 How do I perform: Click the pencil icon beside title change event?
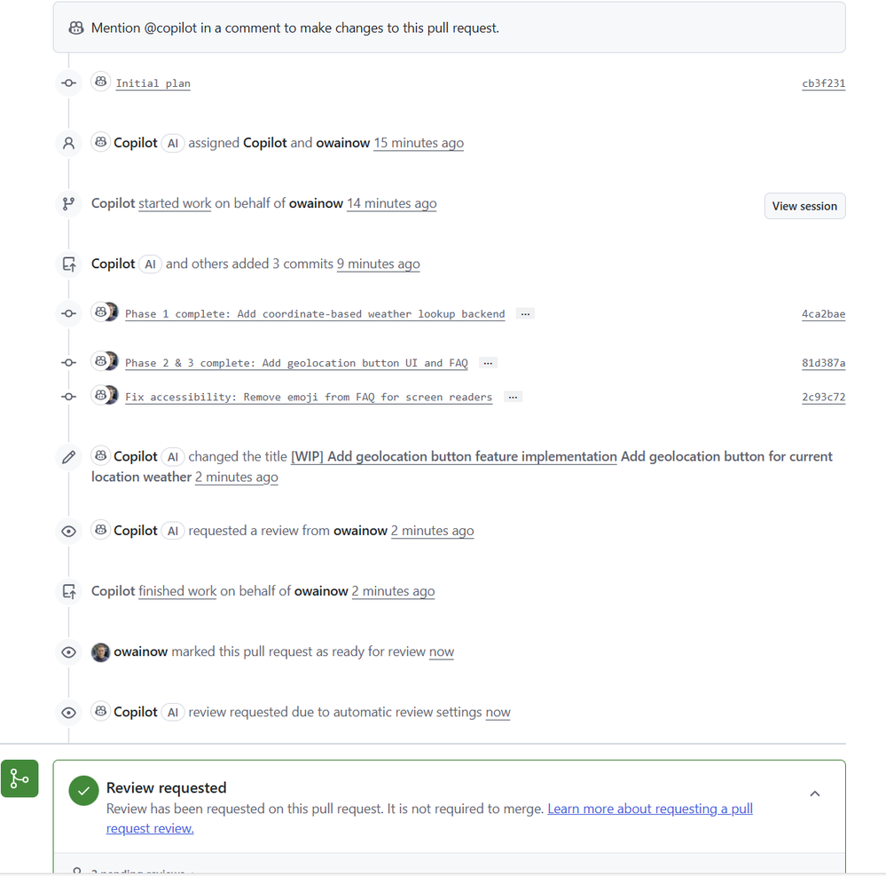coord(68,457)
